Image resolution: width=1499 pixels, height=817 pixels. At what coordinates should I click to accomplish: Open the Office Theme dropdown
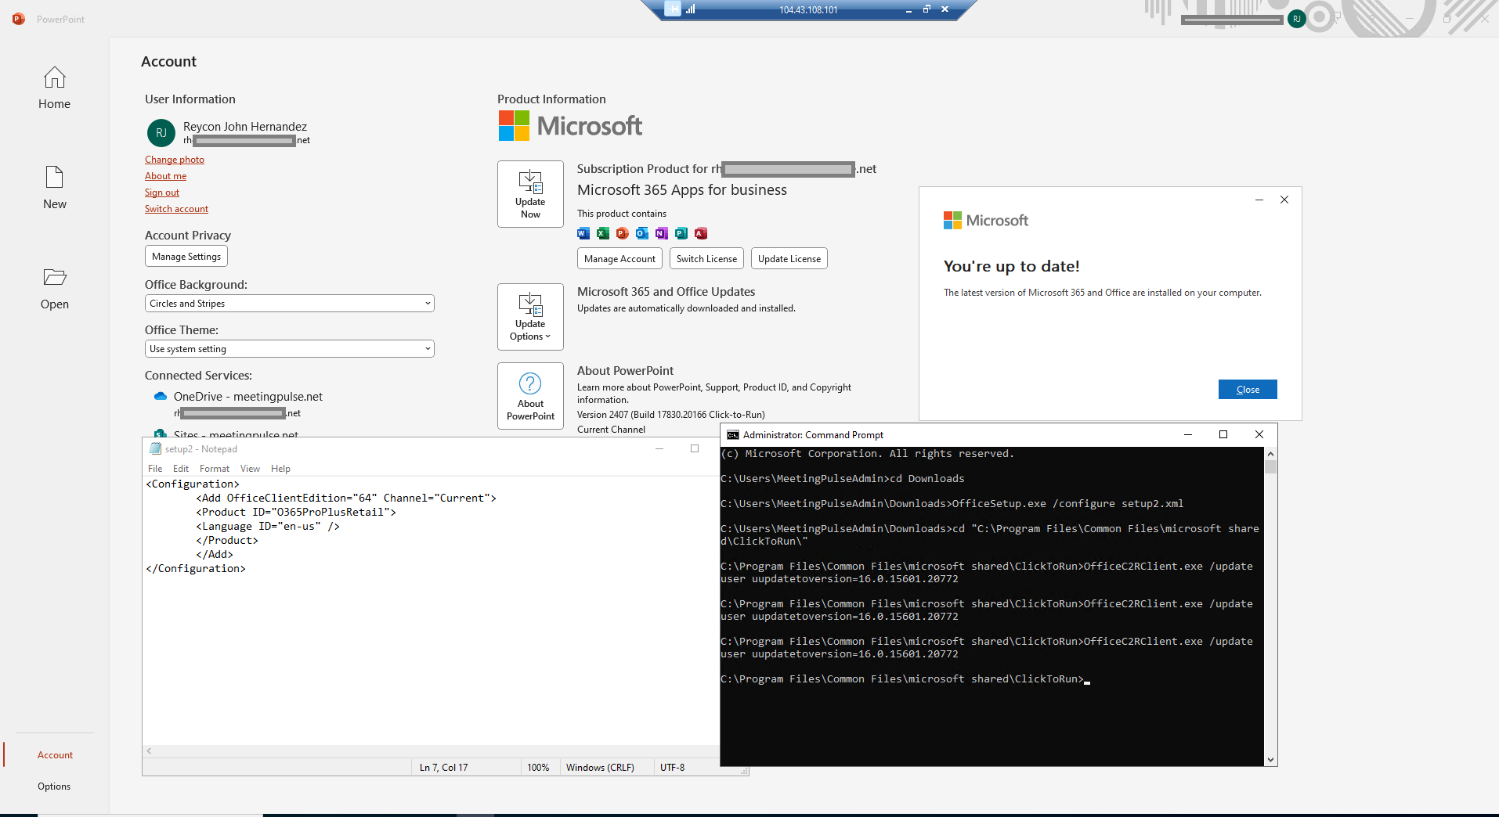pos(290,349)
